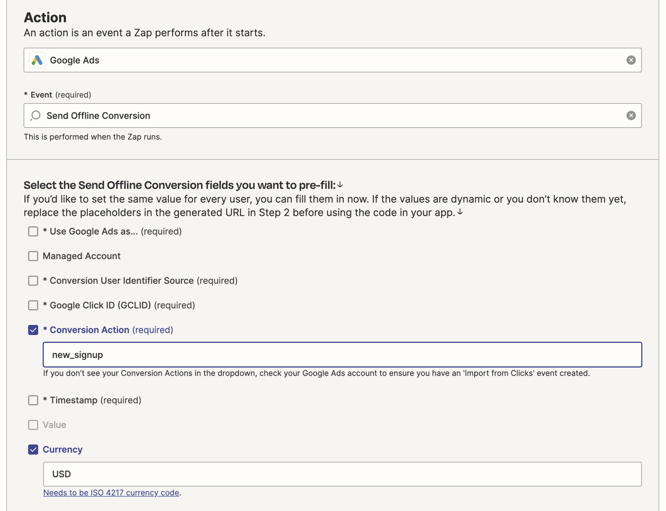Image resolution: width=666 pixels, height=511 pixels.
Task: Uncheck the Currency checkbox
Action: [x=33, y=449]
